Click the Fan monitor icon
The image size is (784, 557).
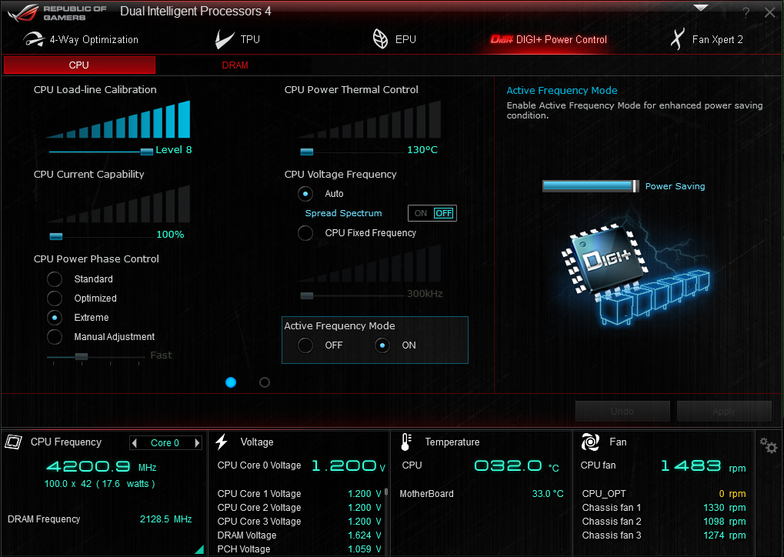pos(590,442)
